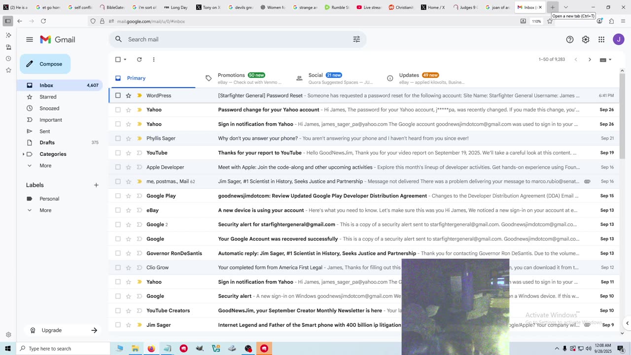Go back browser arrow
This screenshot has width=631, height=355.
[20, 21]
